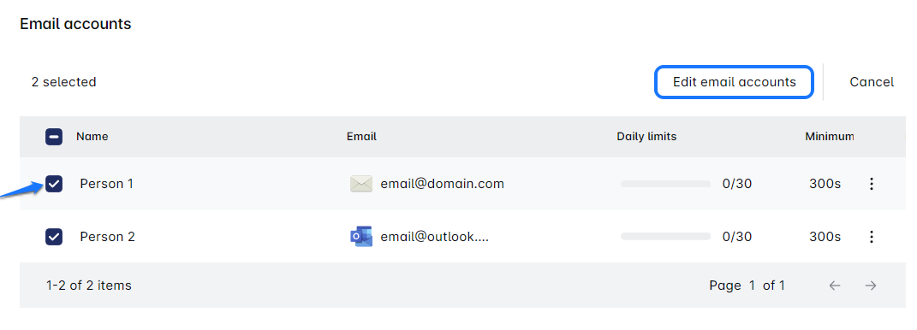
Task: Click the page number 1 field
Action: coord(752,285)
